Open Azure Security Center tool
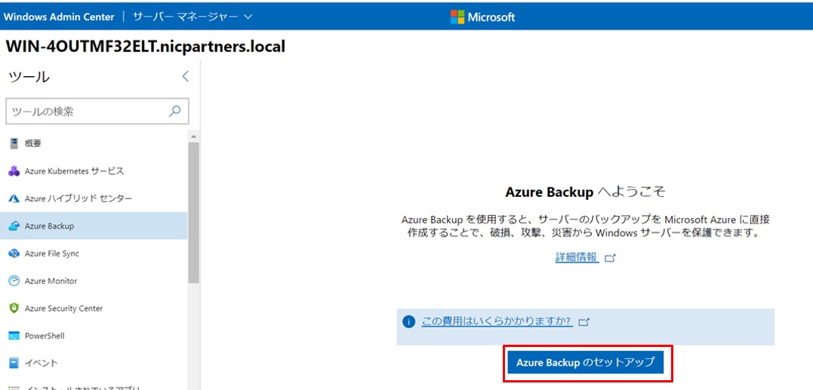This screenshot has height=390, width=813. [94, 309]
